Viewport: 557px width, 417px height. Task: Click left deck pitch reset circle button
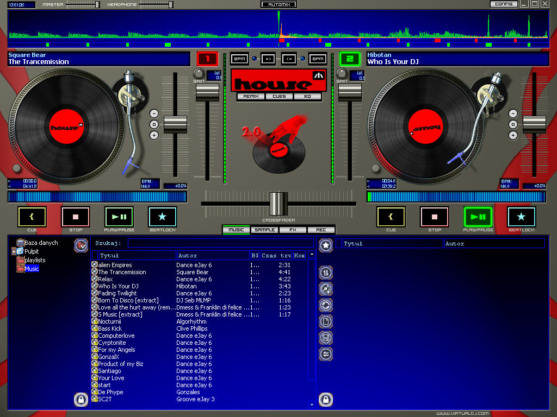[154, 124]
